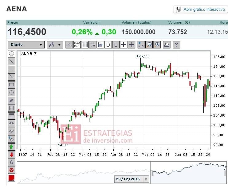Select the hand pan tool
228x192 pixels.
coord(11,54)
